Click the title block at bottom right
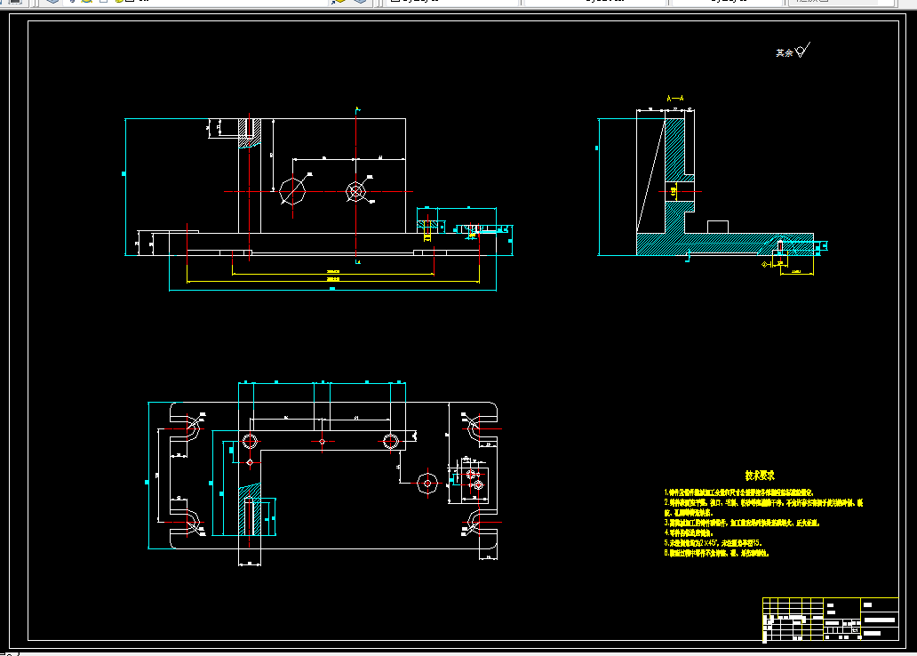Image resolution: width=917 pixels, height=656 pixels. (x=831, y=620)
